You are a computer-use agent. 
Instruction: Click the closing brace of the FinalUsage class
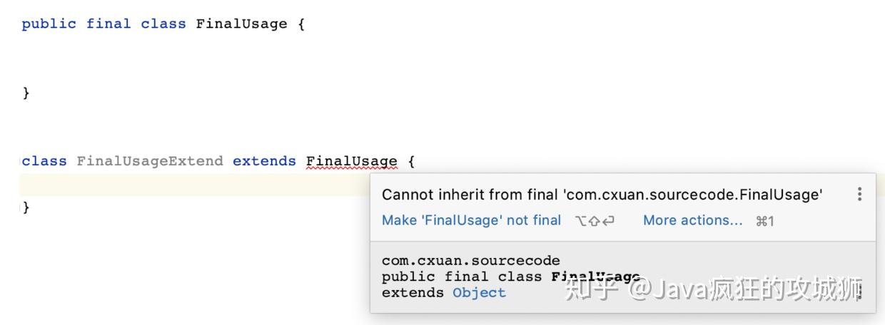click(26, 93)
